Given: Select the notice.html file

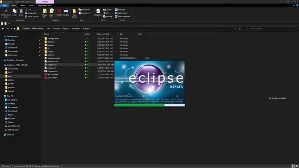Looking at the screenshot, I should point(52,77).
